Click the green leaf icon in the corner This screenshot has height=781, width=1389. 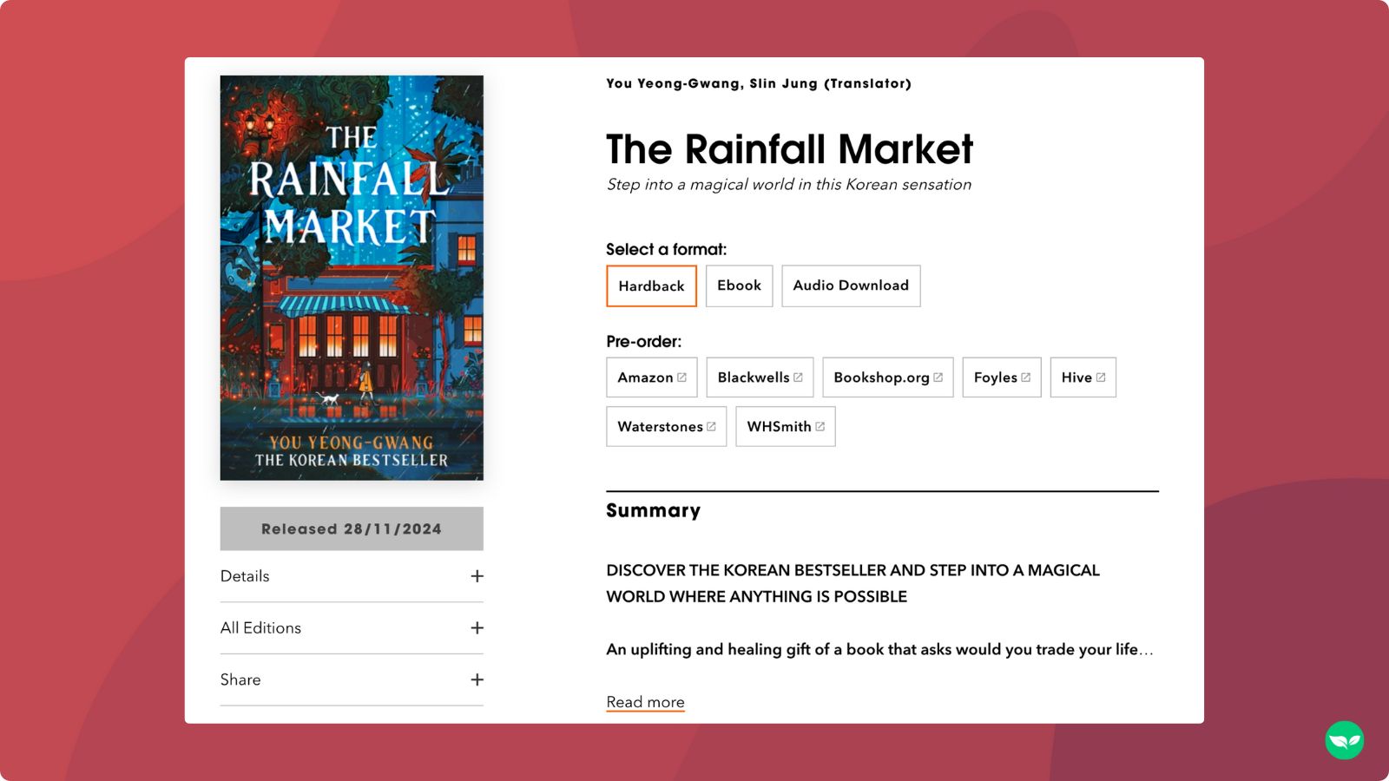click(x=1345, y=741)
